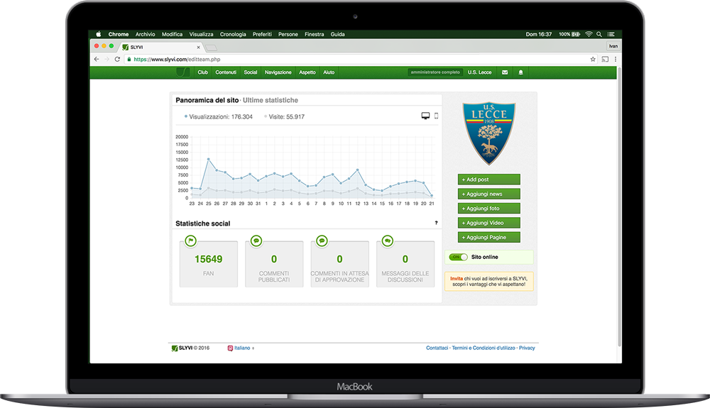Click the + Aggiungi Video button

pyautogui.click(x=489, y=223)
